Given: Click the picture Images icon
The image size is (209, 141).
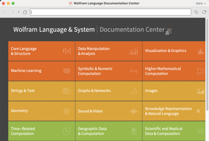Looking at the screenshot, I should click(201, 91).
